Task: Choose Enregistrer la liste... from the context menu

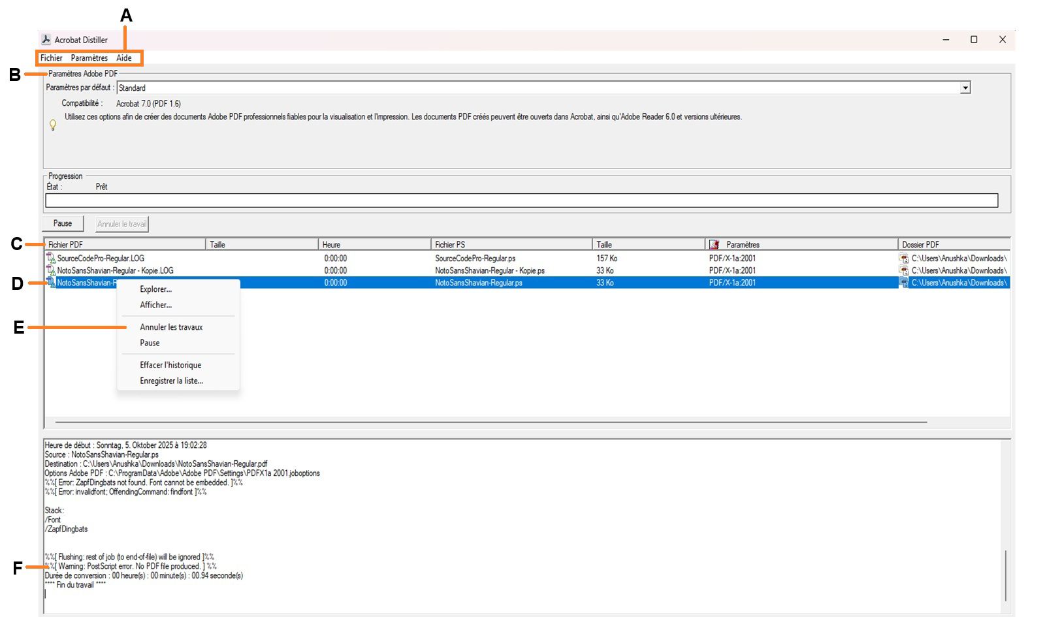Action: pos(171,381)
